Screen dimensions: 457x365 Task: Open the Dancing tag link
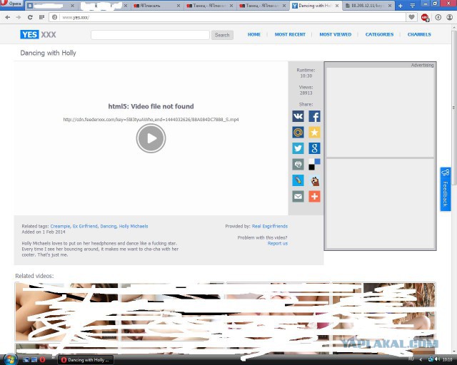[x=108, y=226]
